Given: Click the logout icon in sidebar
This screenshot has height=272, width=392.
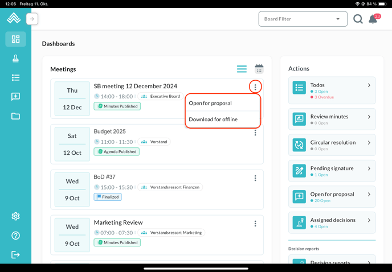Looking at the screenshot, I should point(15,254).
